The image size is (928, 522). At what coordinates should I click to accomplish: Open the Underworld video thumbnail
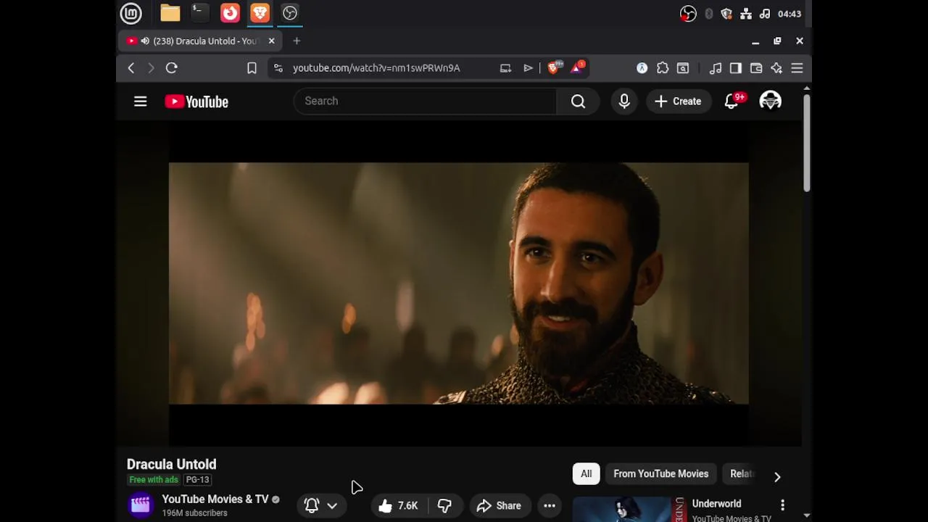pos(629,509)
